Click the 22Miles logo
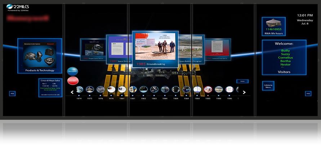Image resolution: width=321 pixels, height=145 pixels. point(17,6)
